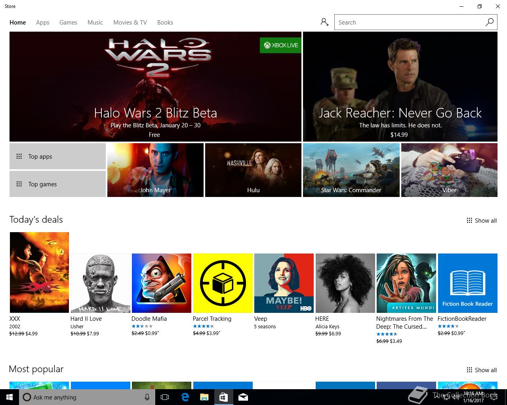Viewport: 507px width, 405px height.
Task: Open Parcel Tracking app icon
Action: click(x=223, y=283)
